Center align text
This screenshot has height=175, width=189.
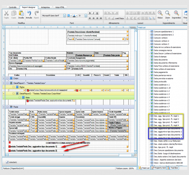[x=93, y=18]
